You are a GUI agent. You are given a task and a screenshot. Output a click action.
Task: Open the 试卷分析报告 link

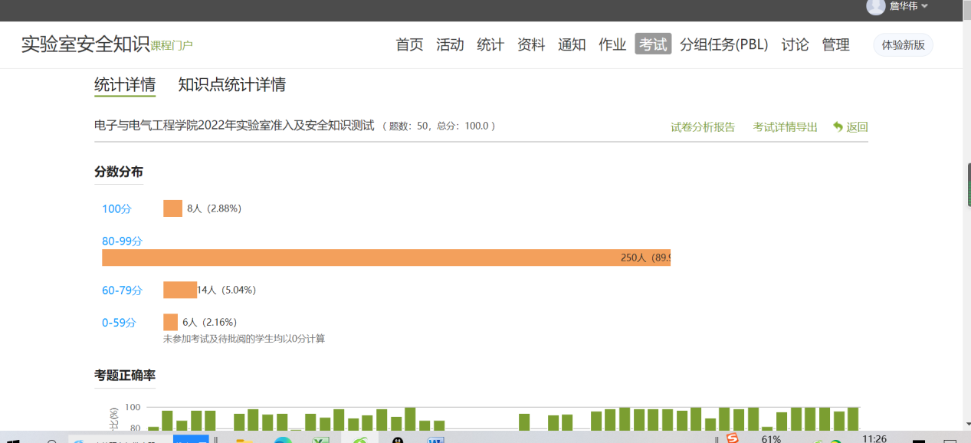pyautogui.click(x=703, y=127)
